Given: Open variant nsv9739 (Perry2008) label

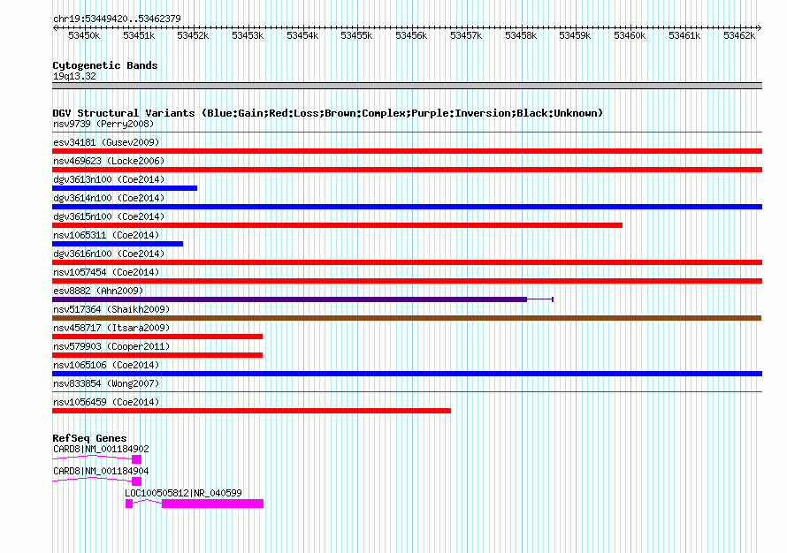Looking at the screenshot, I should (x=103, y=124).
